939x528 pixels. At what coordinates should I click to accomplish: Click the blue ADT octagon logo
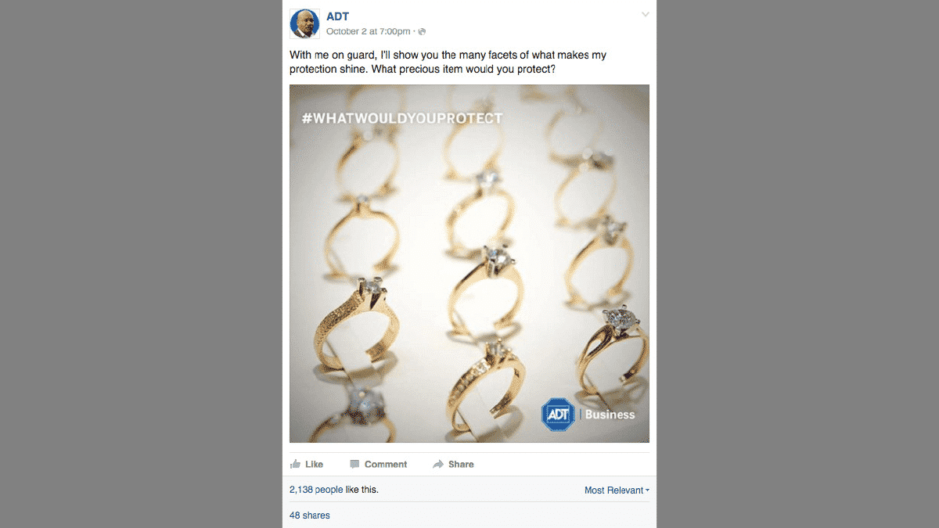pyautogui.click(x=557, y=414)
